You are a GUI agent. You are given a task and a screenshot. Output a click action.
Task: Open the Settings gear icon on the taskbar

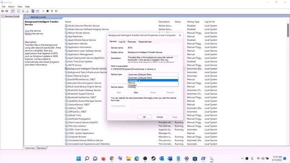(187, 158)
